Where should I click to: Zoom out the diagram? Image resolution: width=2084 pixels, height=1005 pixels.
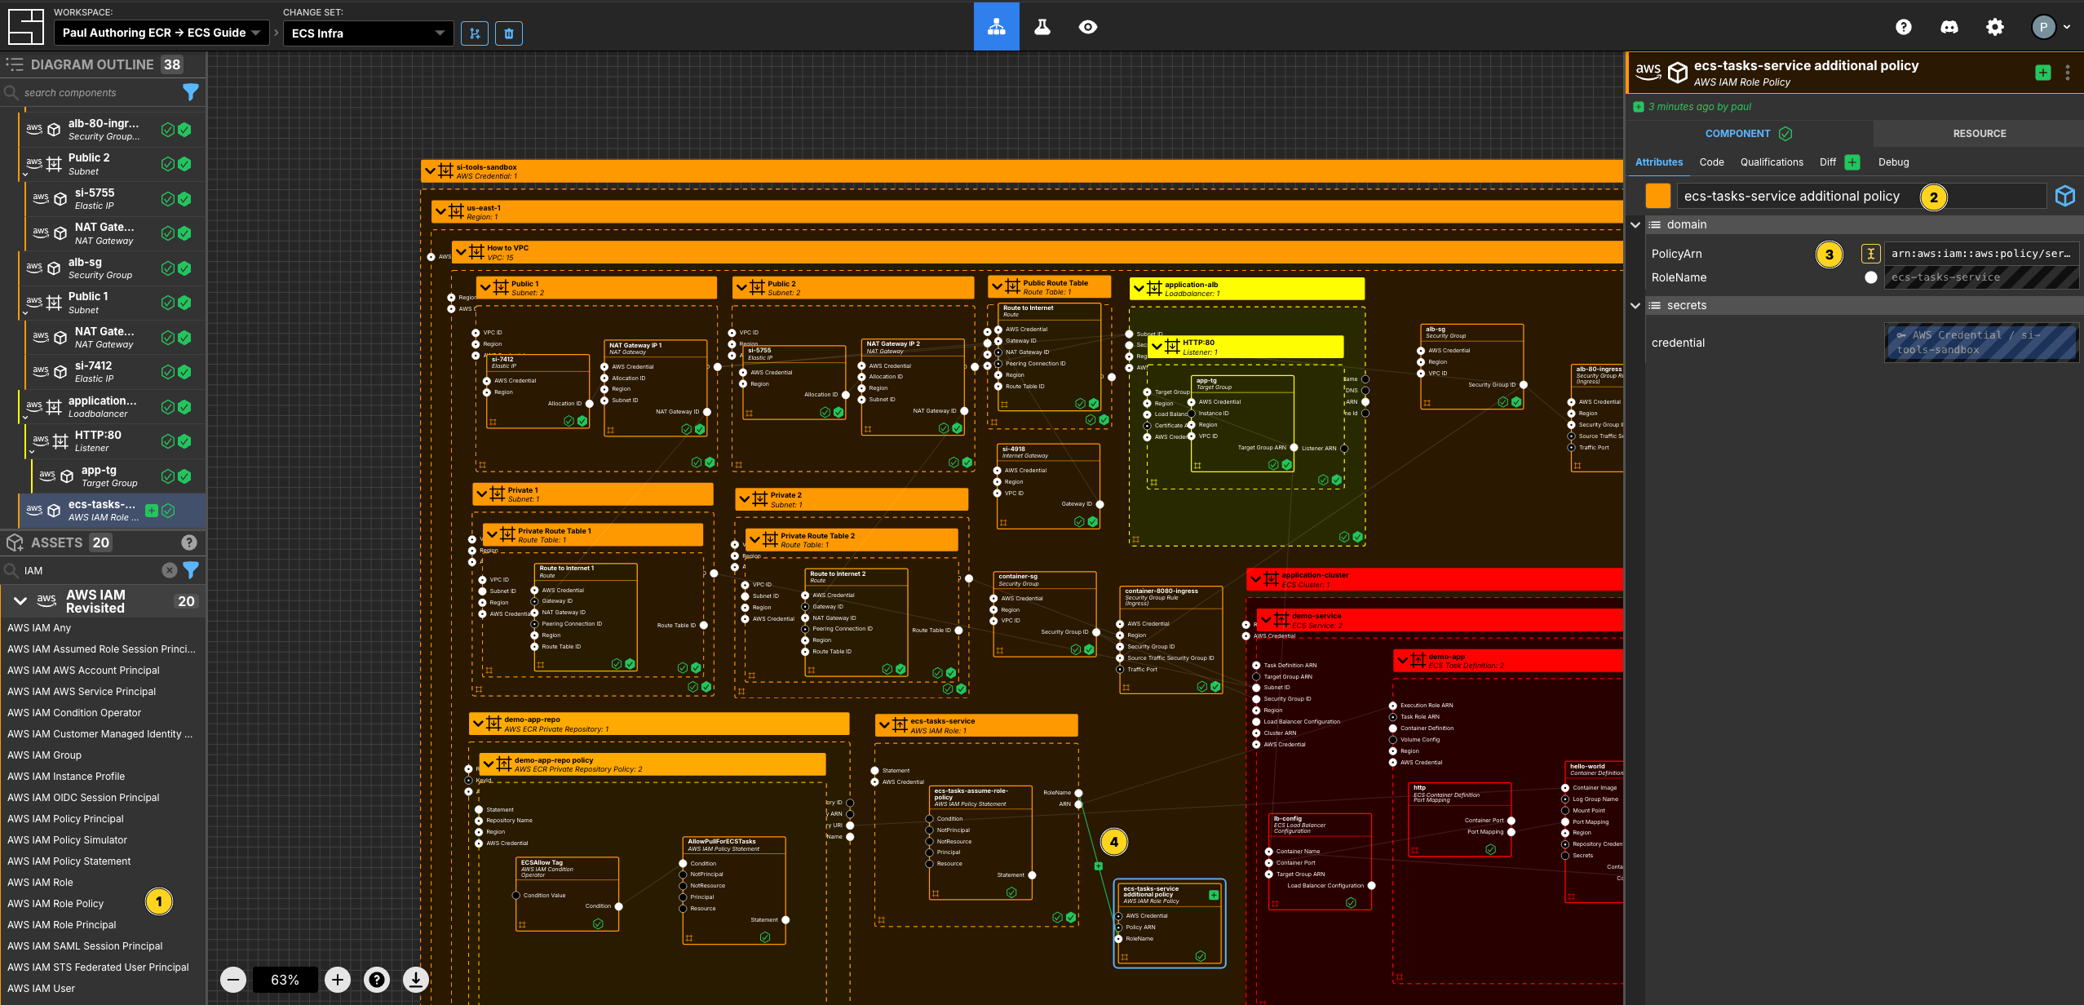pyautogui.click(x=233, y=979)
